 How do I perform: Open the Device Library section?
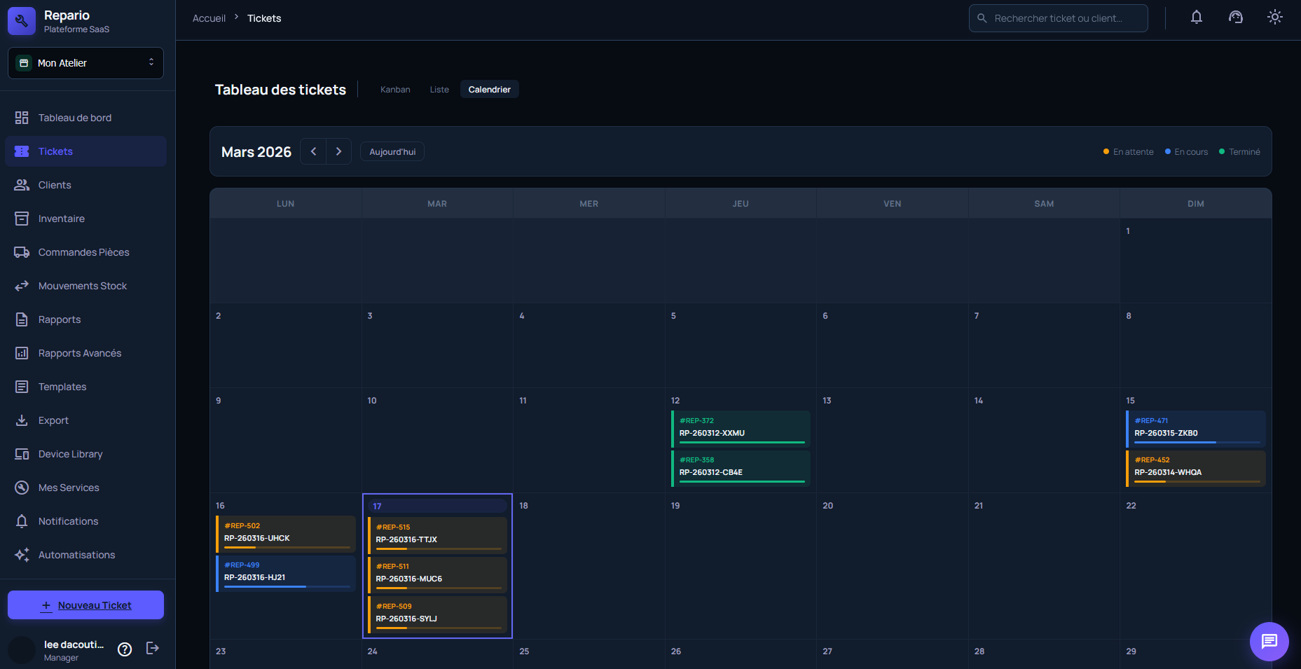point(70,453)
